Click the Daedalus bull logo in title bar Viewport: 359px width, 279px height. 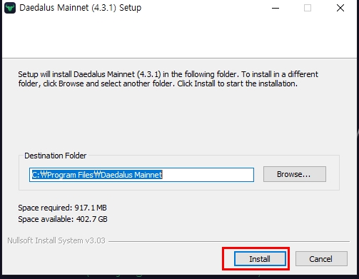[x=10, y=8]
